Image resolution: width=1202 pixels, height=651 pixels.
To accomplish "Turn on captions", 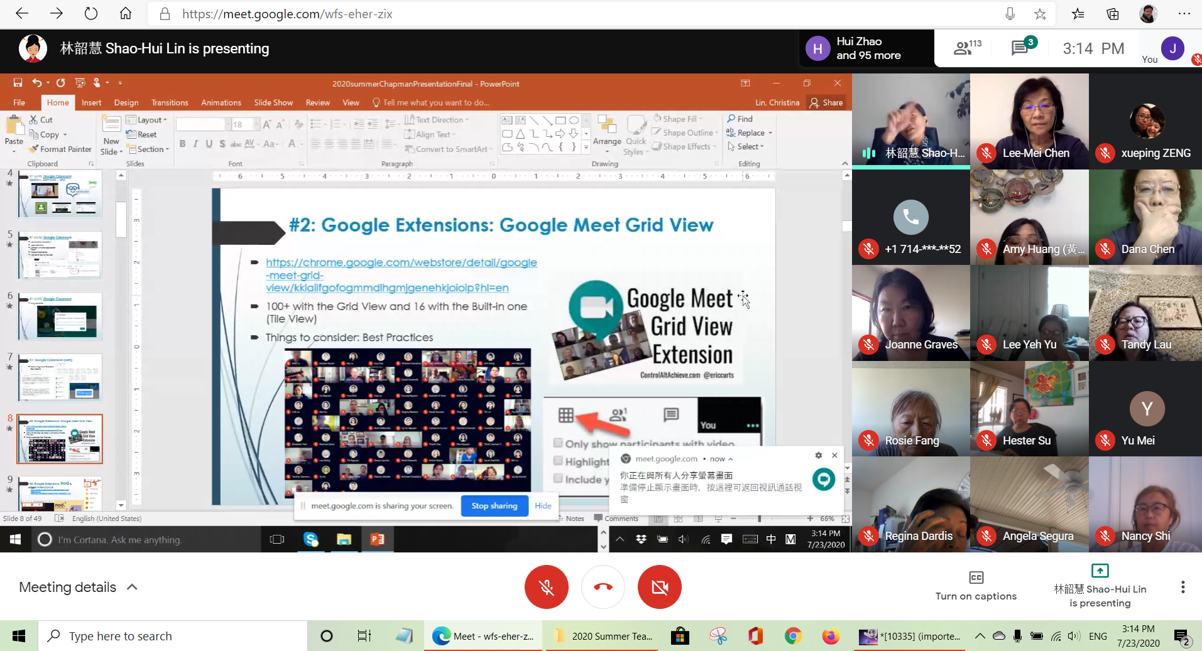I will (975, 586).
